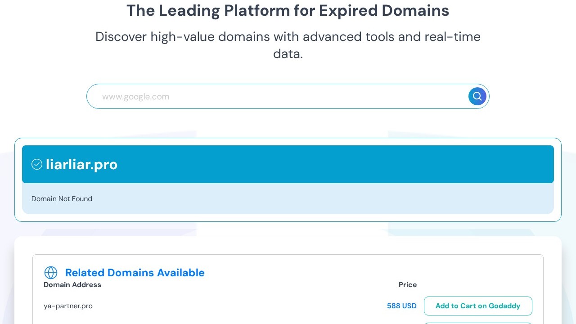Click the Discover high-value domains tagline
This screenshot has height=324, width=576.
click(x=288, y=36)
